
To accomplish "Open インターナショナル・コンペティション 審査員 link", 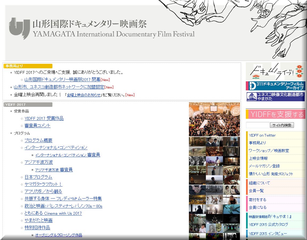I will pyautogui.click(x=68, y=155).
